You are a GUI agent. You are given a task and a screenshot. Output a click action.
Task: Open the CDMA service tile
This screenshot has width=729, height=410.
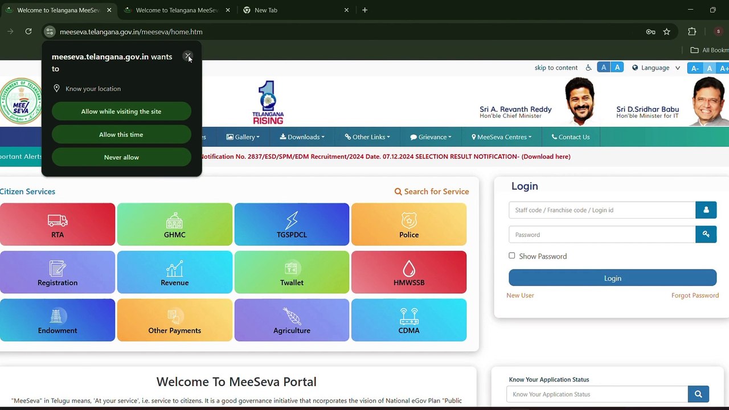click(x=409, y=320)
